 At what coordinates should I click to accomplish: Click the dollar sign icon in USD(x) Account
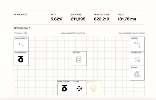[21, 45]
